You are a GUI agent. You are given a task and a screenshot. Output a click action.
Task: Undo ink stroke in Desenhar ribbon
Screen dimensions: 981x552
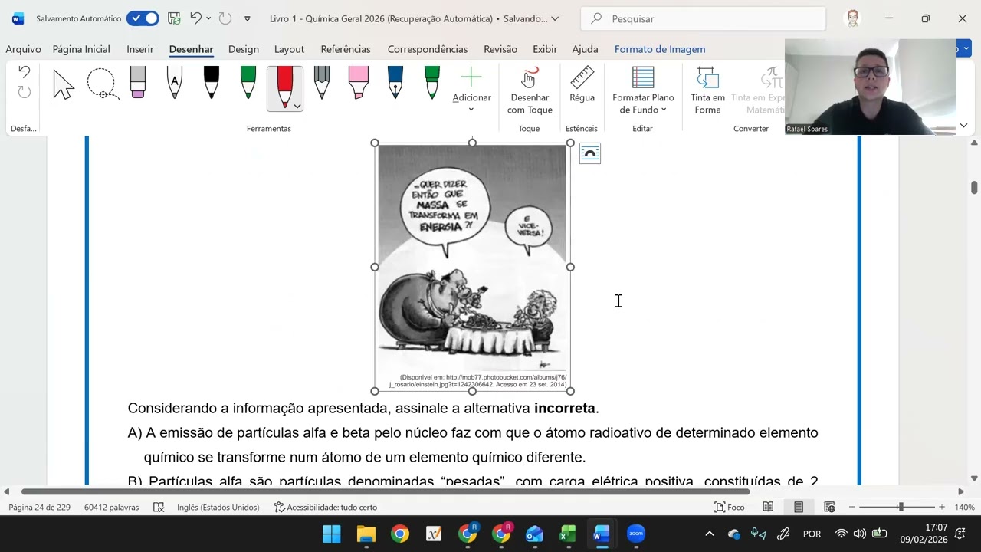[x=24, y=73]
